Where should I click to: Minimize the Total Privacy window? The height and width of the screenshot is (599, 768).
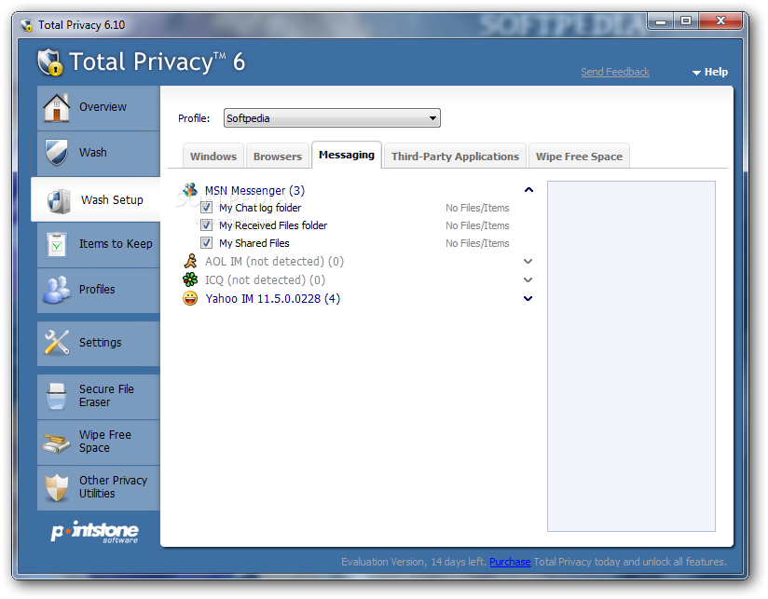tap(661, 21)
